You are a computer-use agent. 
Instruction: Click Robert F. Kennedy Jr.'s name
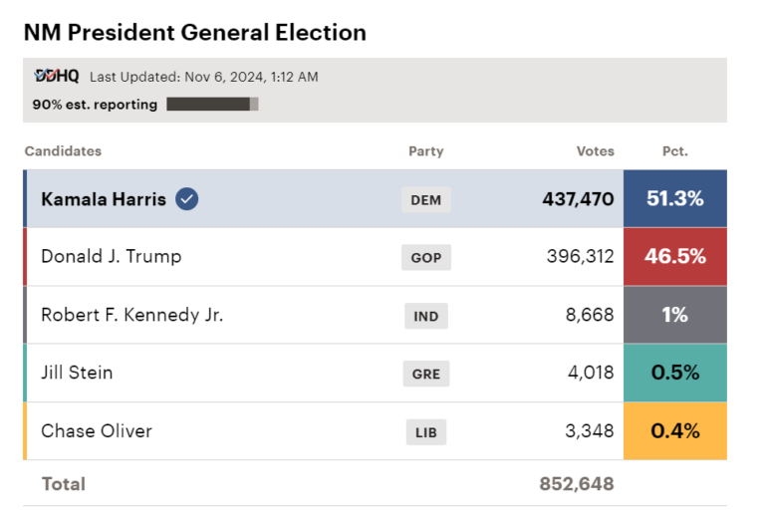[x=131, y=315]
